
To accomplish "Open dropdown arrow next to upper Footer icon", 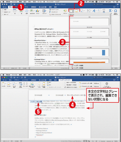I will click(x=79, y=11).
